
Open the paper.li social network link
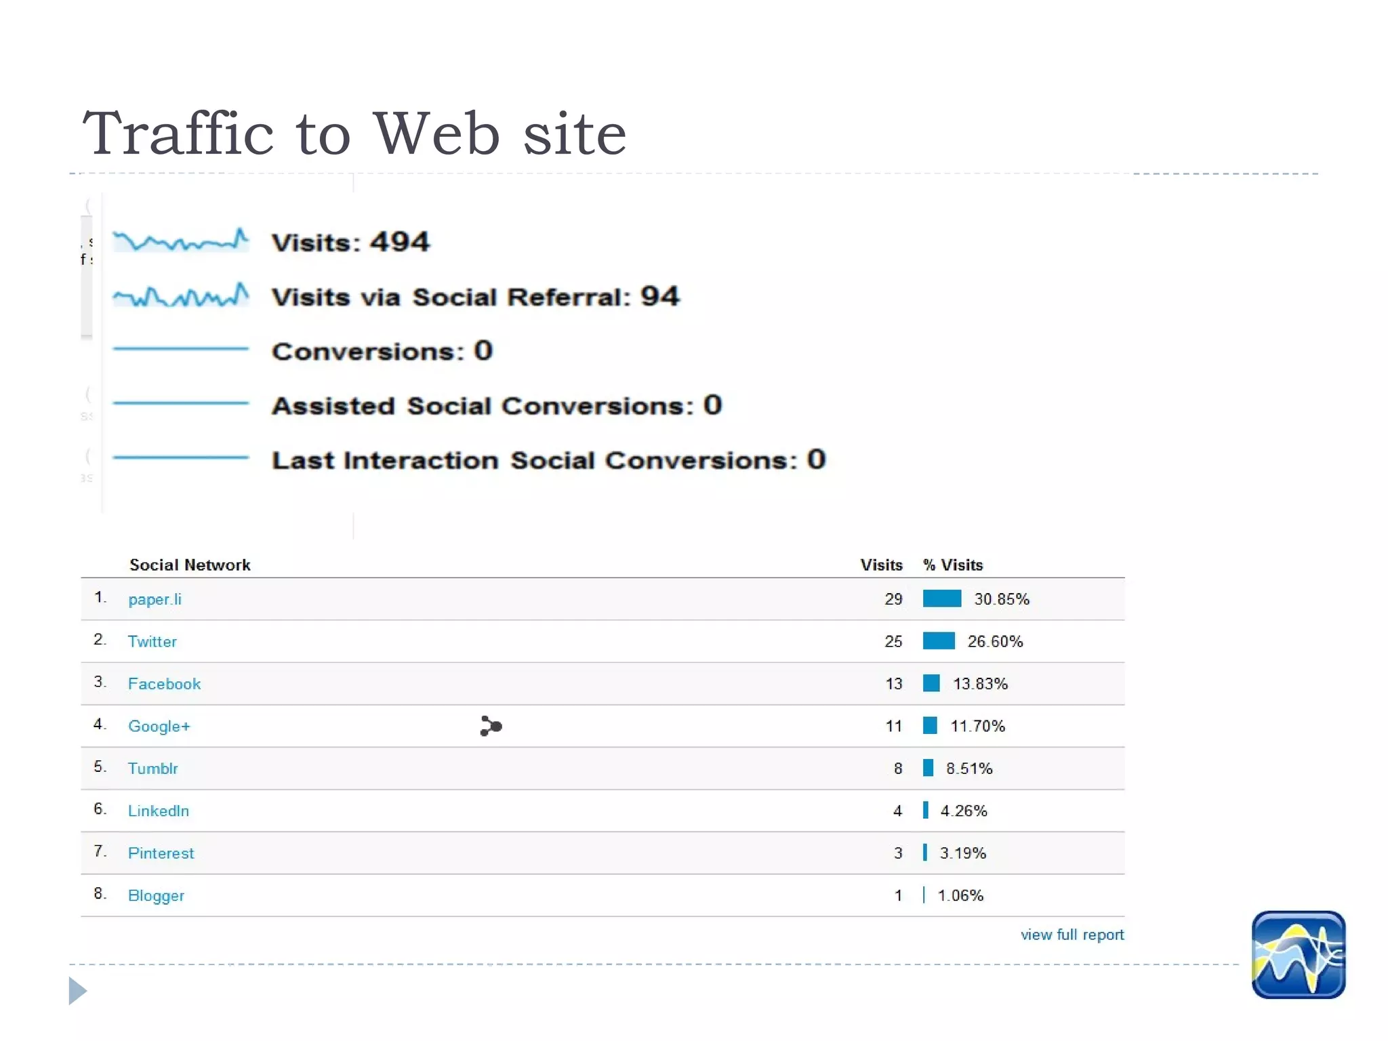tap(155, 599)
